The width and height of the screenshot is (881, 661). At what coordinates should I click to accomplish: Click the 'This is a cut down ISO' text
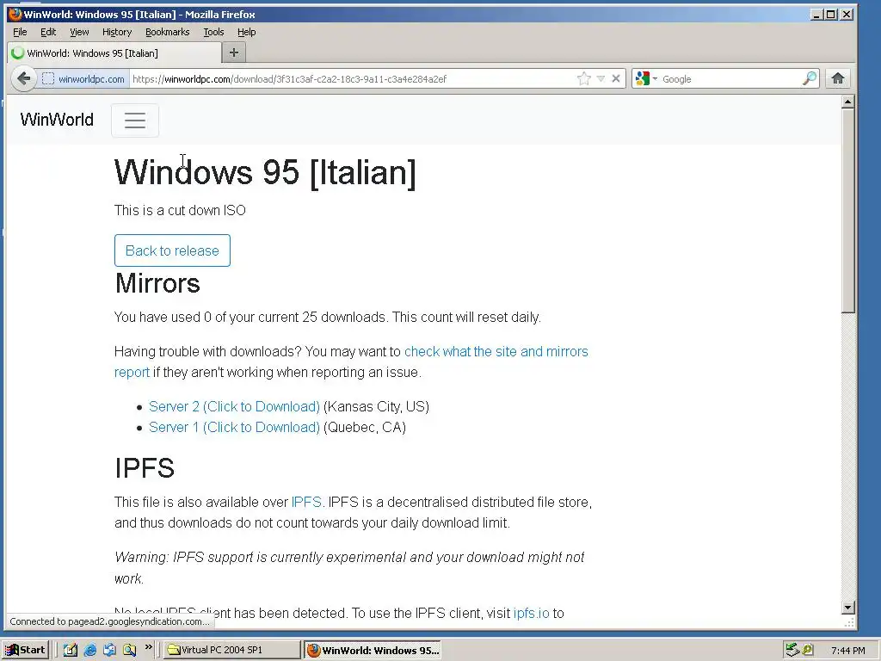pyautogui.click(x=180, y=210)
